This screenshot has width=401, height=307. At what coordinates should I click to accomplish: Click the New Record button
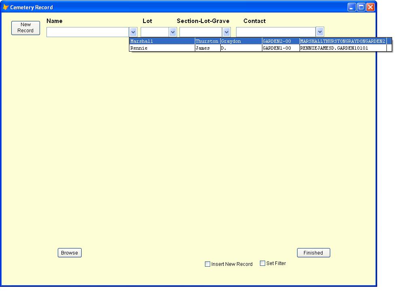click(x=25, y=28)
